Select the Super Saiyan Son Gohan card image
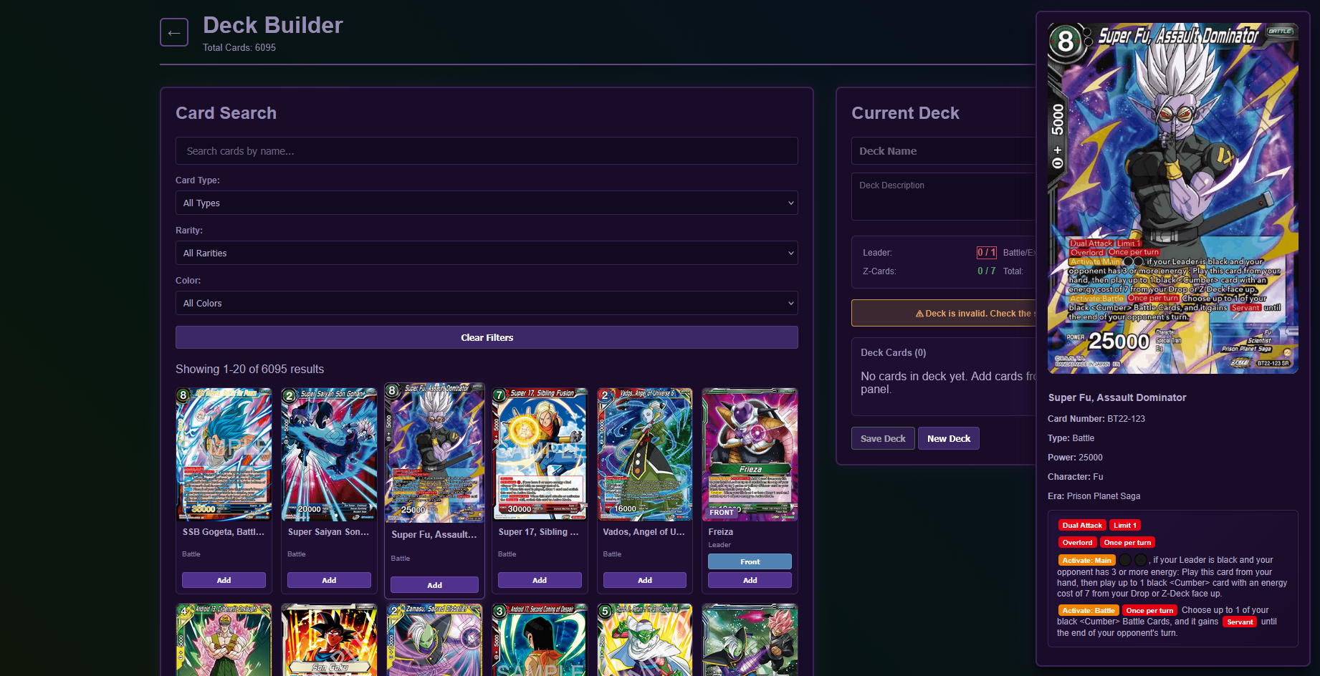1320x676 pixels. coord(329,454)
